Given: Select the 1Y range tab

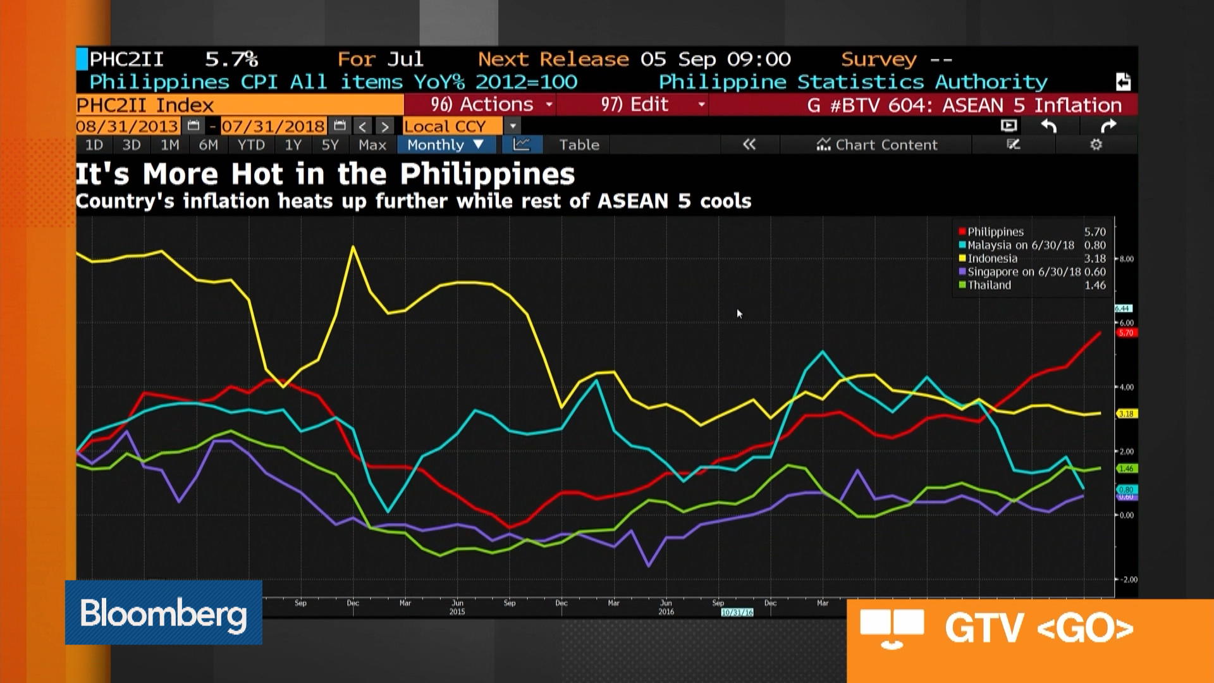Looking at the screenshot, I should [x=293, y=145].
